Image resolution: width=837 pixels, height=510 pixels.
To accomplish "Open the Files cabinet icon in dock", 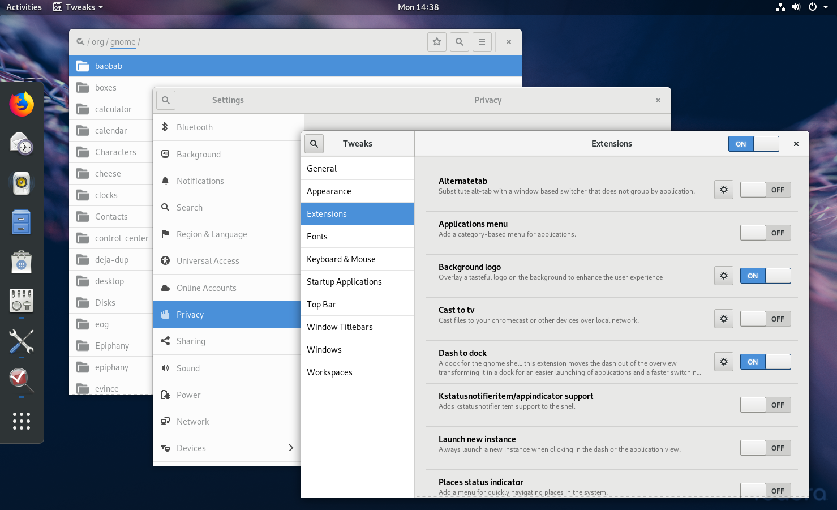I will tap(22, 222).
